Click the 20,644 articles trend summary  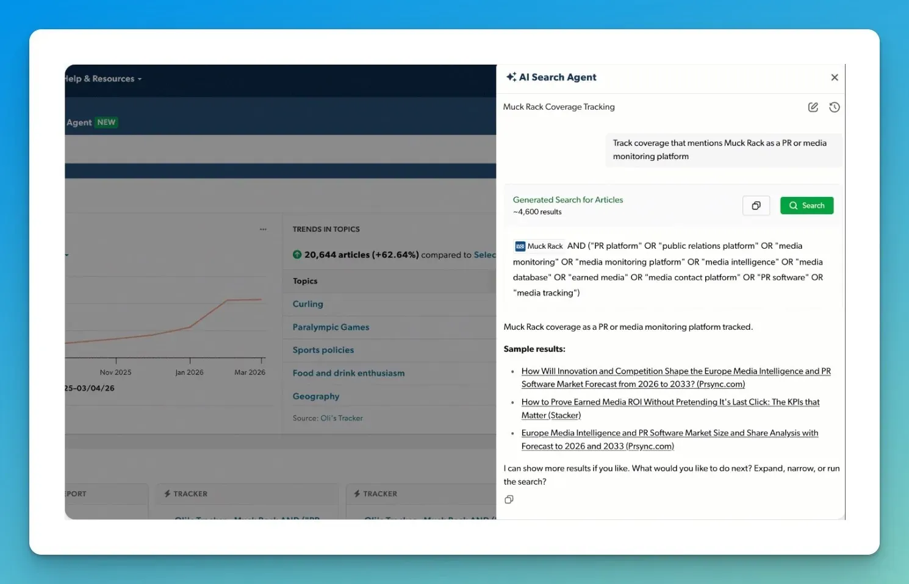tap(362, 255)
